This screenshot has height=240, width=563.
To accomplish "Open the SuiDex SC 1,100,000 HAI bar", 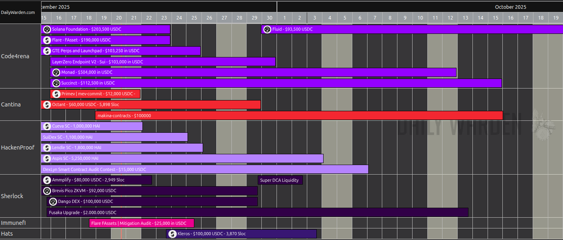I will [114, 137].
